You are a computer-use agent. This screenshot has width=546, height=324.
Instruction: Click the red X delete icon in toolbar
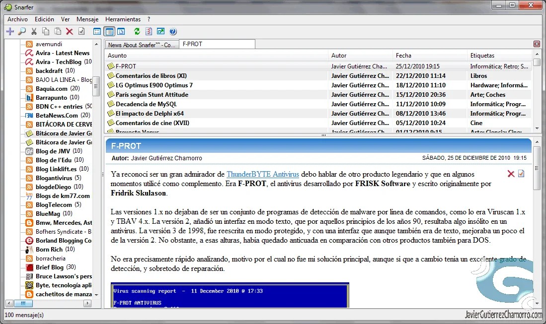coord(69,32)
